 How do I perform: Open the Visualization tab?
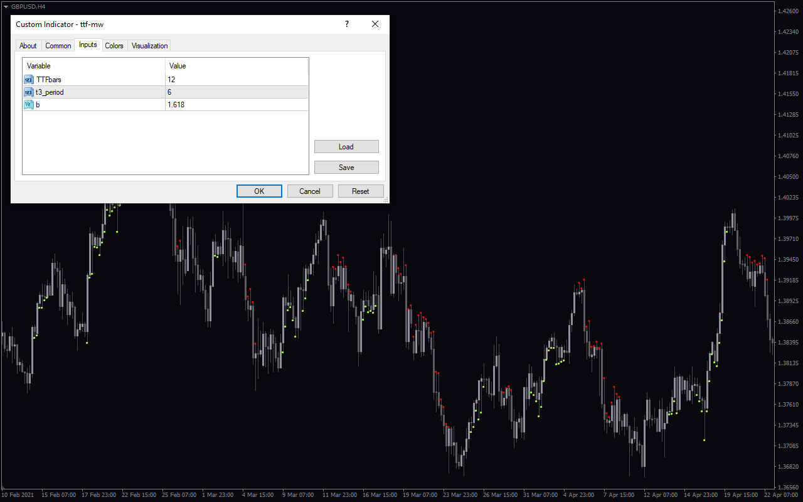pos(149,46)
